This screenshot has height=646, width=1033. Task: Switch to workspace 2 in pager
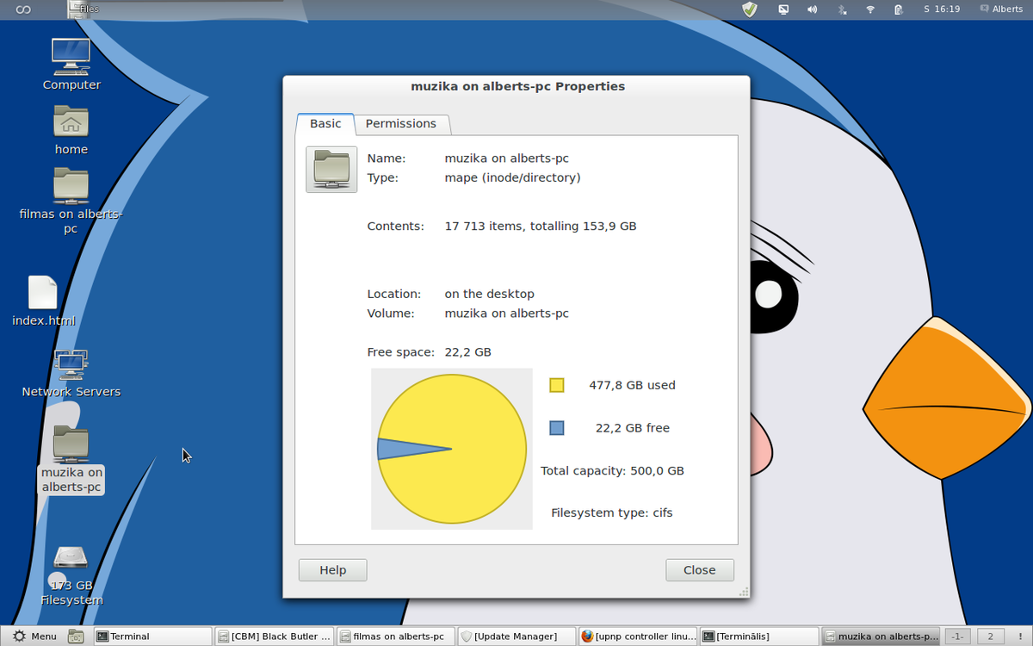click(x=991, y=637)
